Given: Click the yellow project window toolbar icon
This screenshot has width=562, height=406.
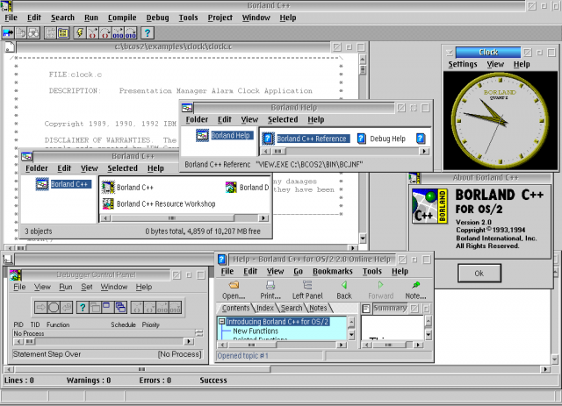Looking at the screenshot, I should 63,33.
